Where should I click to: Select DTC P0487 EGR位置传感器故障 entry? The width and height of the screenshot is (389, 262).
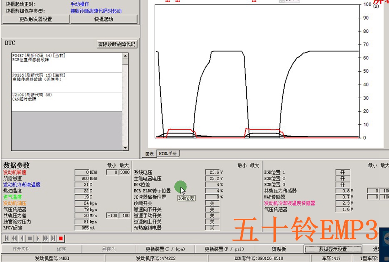click(x=67, y=63)
